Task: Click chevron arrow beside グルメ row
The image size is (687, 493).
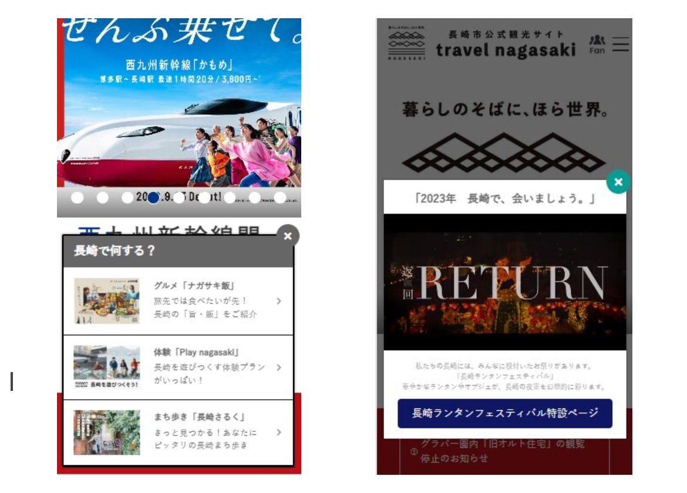Action: pos(279,301)
